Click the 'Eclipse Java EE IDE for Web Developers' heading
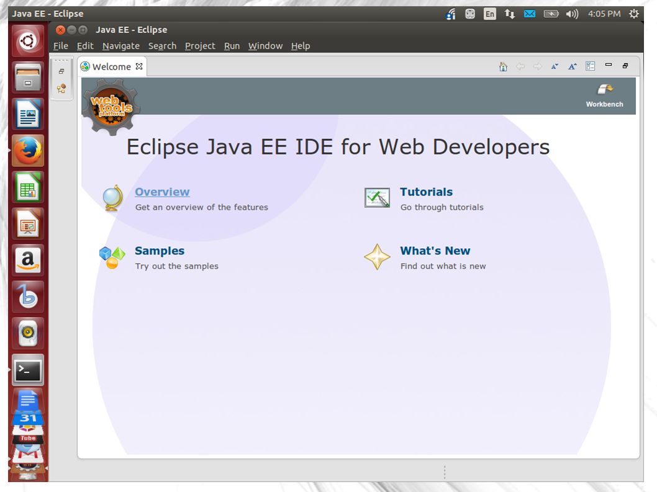This screenshot has width=657, height=492. coord(338,147)
